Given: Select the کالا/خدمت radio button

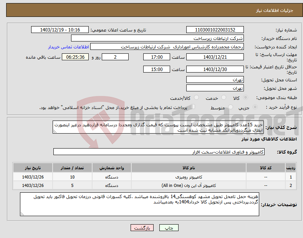Looking at the screenshot, I should (x=196, y=98).
